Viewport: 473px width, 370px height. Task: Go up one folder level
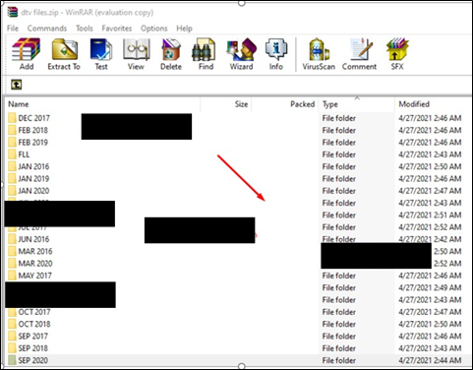[x=17, y=85]
